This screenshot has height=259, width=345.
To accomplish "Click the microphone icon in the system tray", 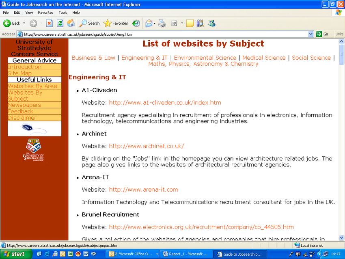I will 291,254.
